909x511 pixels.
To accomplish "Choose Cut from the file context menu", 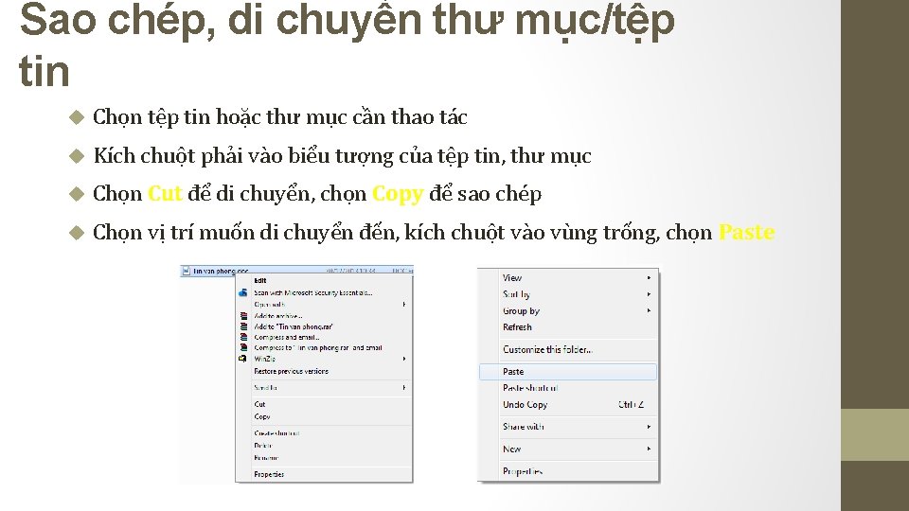I will pos(259,404).
